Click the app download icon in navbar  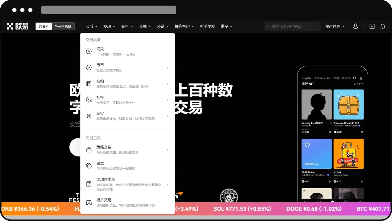(x=372, y=26)
